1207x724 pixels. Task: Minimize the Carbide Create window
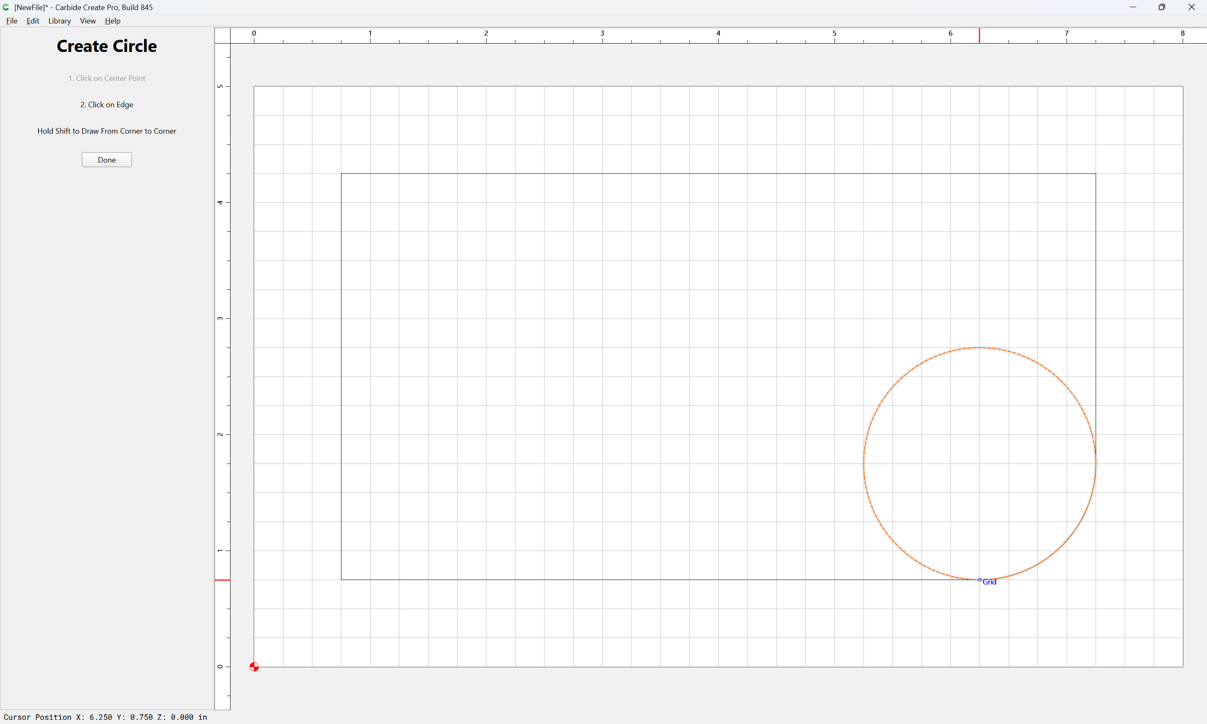point(1133,7)
